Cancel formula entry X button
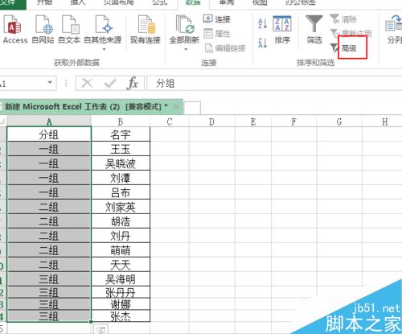 (x=87, y=83)
